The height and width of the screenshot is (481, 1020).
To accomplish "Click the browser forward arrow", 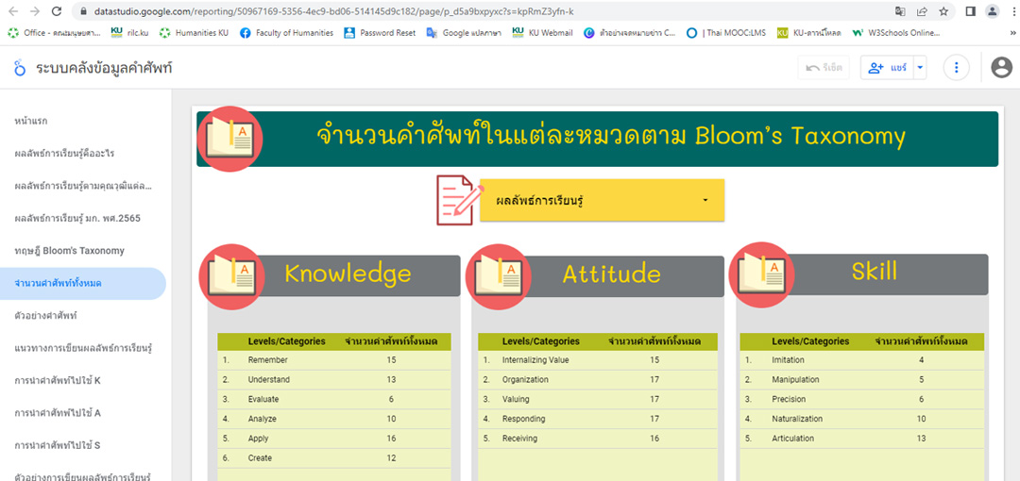I will click(x=35, y=11).
